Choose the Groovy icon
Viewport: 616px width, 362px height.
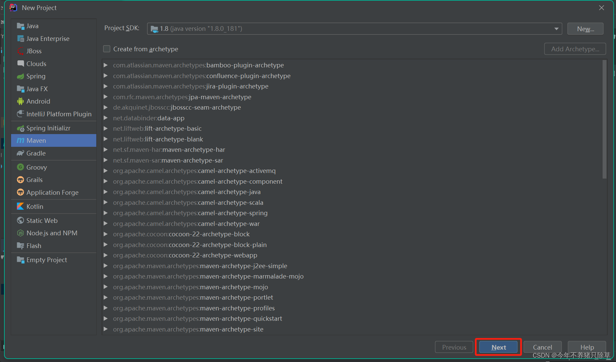point(20,167)
